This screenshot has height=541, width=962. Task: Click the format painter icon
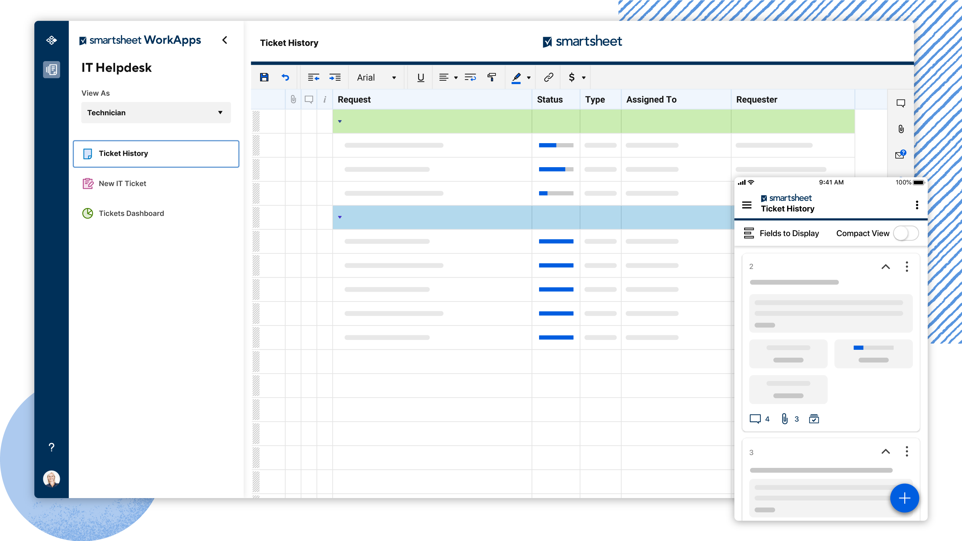491,77
